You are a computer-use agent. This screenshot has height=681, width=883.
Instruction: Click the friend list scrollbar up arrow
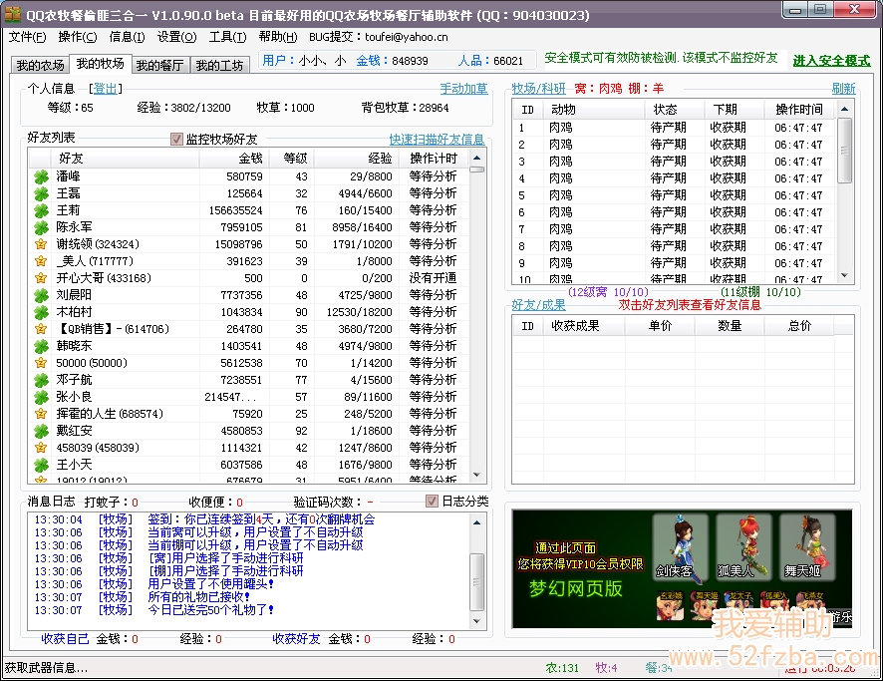(477, 156)
